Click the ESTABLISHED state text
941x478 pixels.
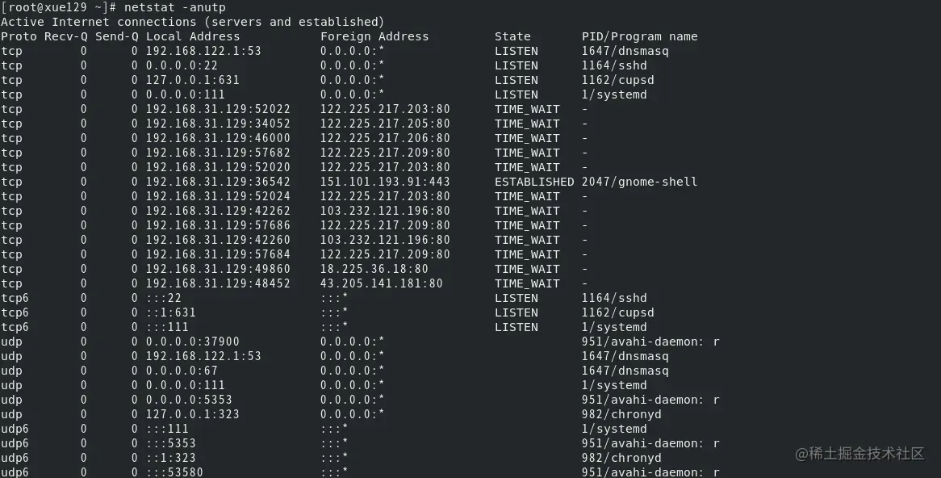pyautogui.click(x=534, y=182)
